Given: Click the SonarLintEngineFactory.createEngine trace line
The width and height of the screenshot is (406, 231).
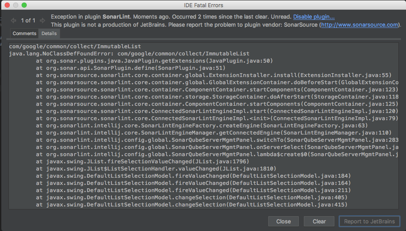Looking at the screenshot, I should [x=202, y=126].
